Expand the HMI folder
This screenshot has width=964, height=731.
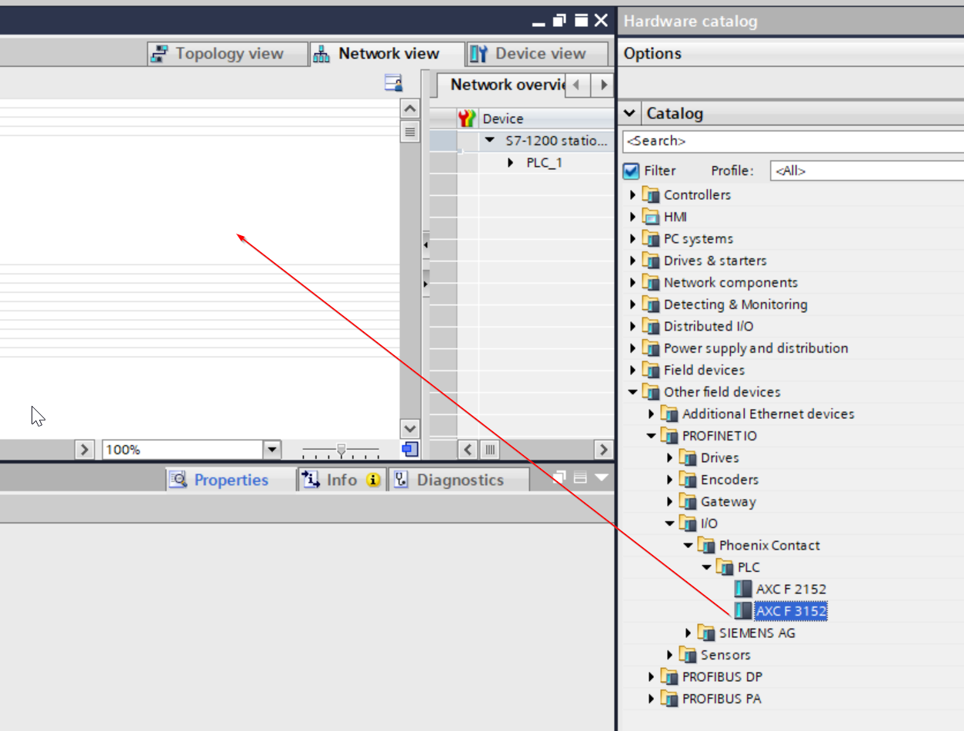633,217
